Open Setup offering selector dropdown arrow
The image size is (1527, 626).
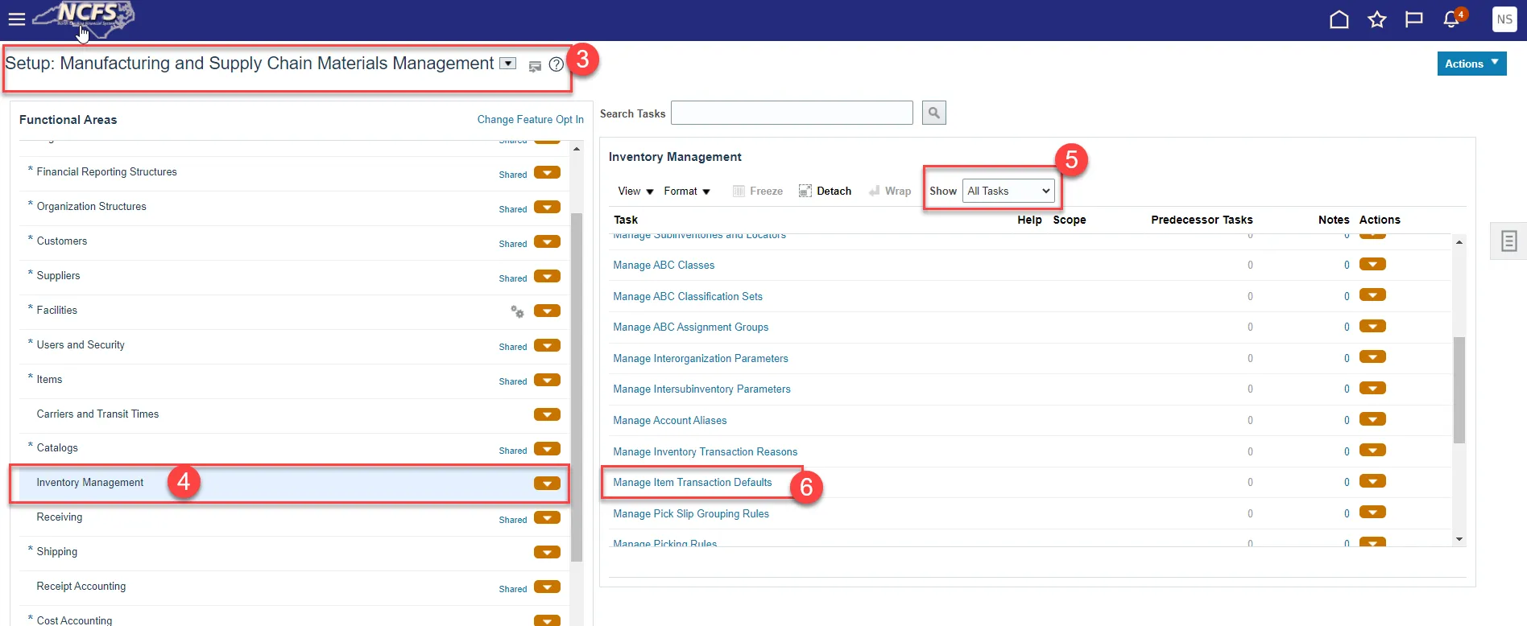coord(507,64)
